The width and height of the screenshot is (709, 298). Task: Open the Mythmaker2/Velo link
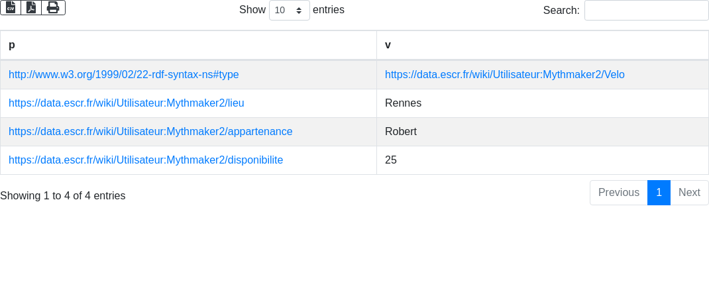coord(504,75)
